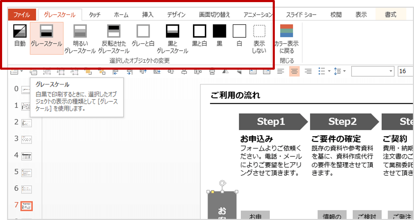Select slide thumbnail 3
This screenshot has height=220, width=414.
click(26, 139)
